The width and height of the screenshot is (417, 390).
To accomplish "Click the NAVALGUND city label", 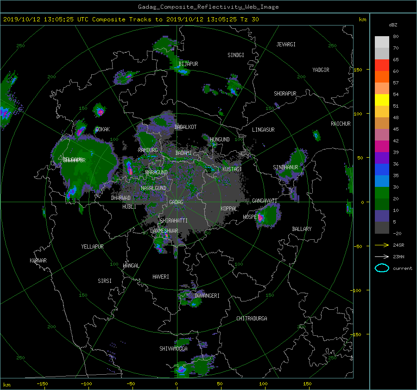I will point(153,188).
